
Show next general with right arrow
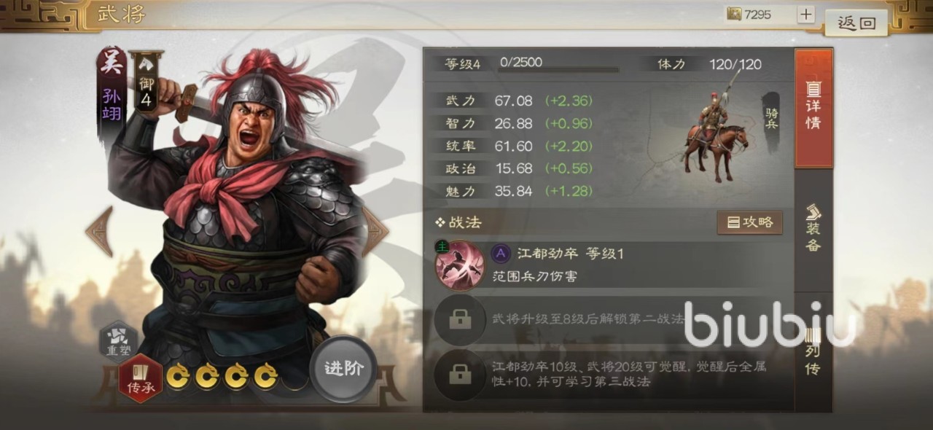(x=375, y=231)
